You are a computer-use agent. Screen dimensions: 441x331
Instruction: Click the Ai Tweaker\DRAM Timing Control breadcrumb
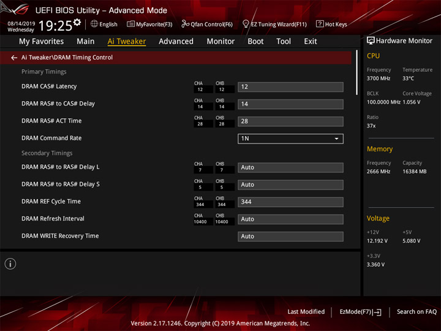[67, 58]
